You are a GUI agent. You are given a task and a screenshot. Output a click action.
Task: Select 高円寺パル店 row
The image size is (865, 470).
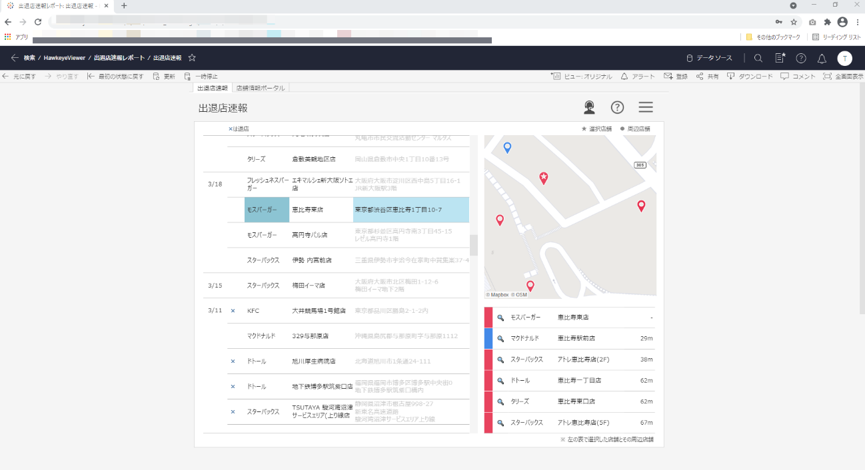click(310, 235)
